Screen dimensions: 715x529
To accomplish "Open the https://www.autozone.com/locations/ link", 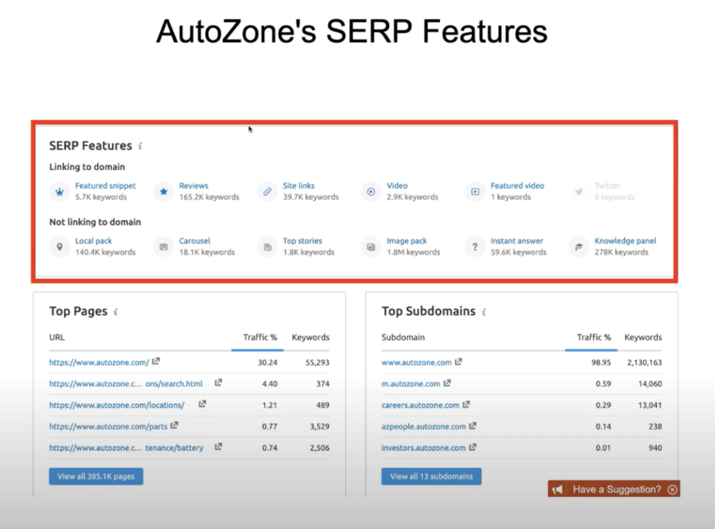I will tap(118, 404).
